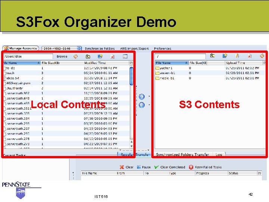Select the .Xauthority file
This screenshot has width=269, height=202.
pyautogui.click(x=66, y=88)
